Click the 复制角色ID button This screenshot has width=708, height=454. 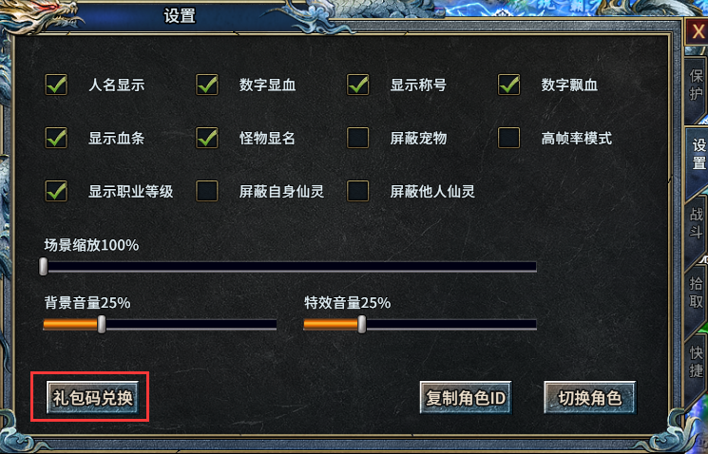[x=466, y=398]
